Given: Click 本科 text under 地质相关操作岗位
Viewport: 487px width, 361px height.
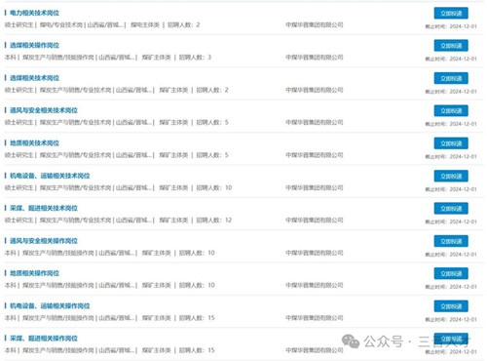Looking at the screenshot, I should pos(10,285).
